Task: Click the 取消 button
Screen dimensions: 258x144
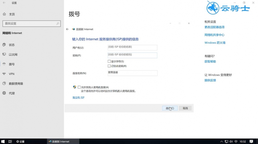Action: coord(185,108)
